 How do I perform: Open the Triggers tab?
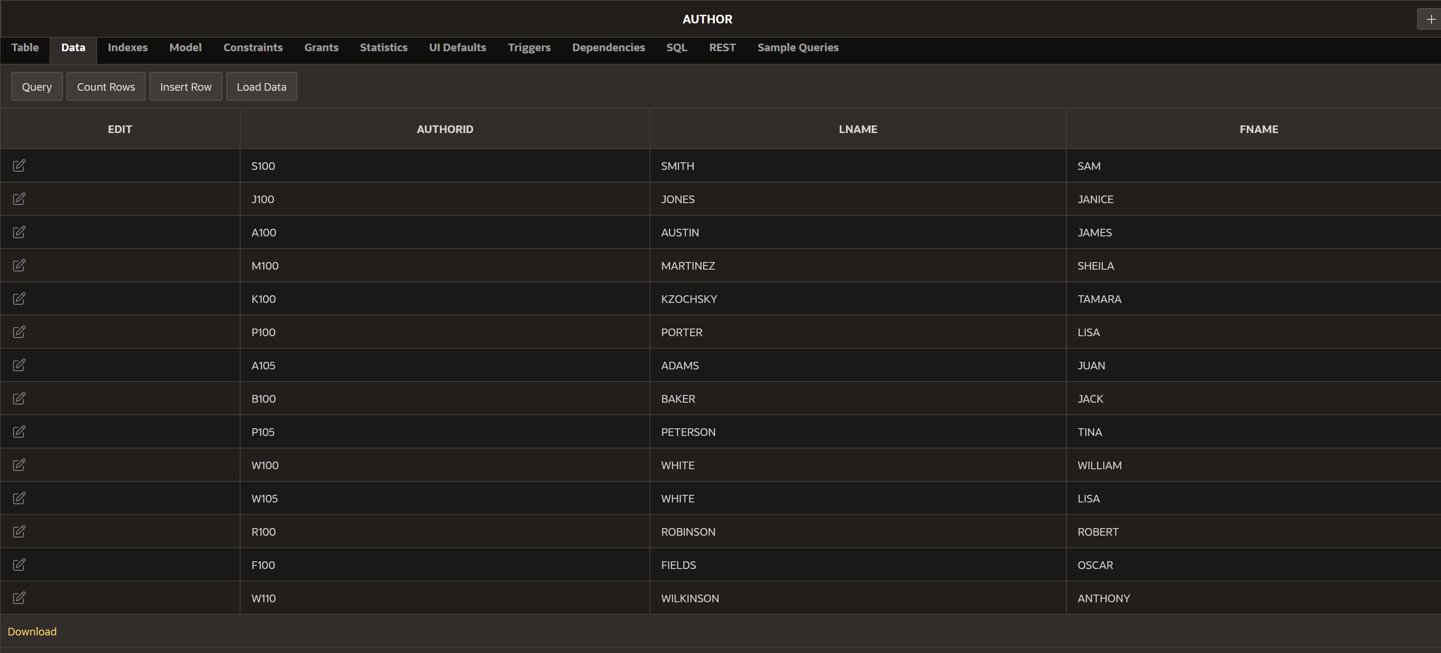[529, 48]
